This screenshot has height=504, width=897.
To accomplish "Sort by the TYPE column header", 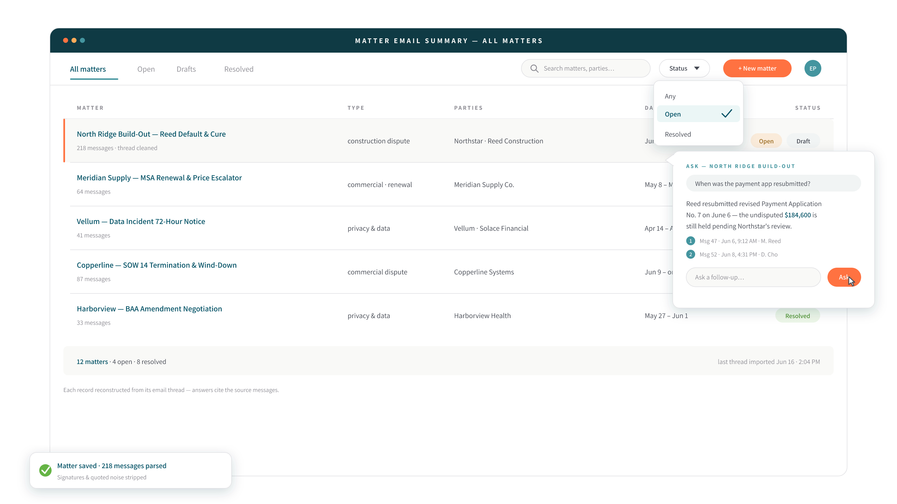I will [x=355, y=108].
